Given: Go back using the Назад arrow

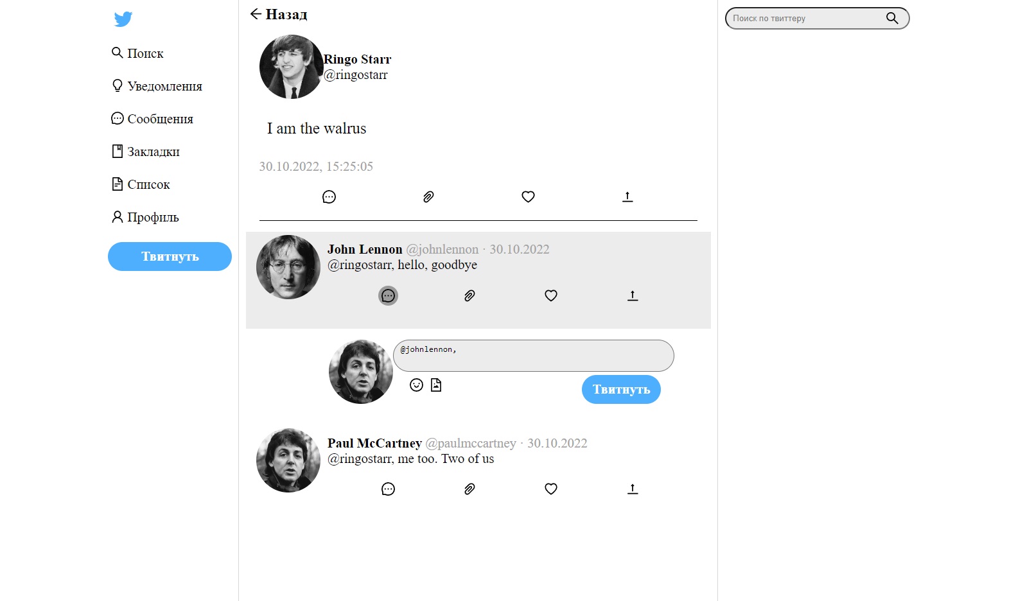Looking at the screenshot, I should [256, 13].
